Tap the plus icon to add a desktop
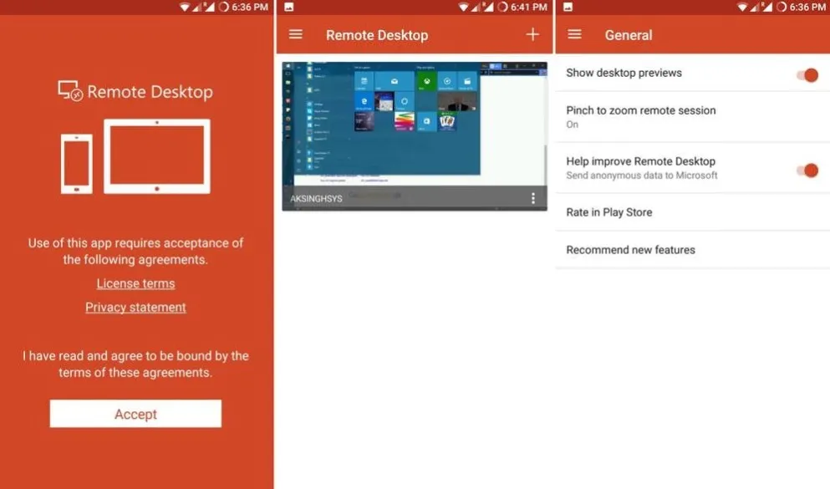The image size is (830, 489). pyautogui.click(x=532, y=34)
